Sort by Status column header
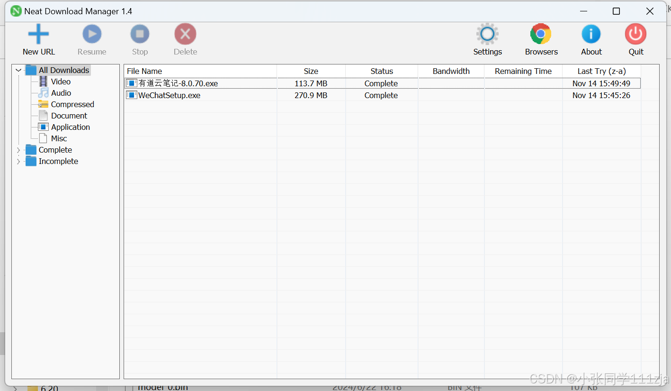The image size is (671, 391). click(382, 71)
